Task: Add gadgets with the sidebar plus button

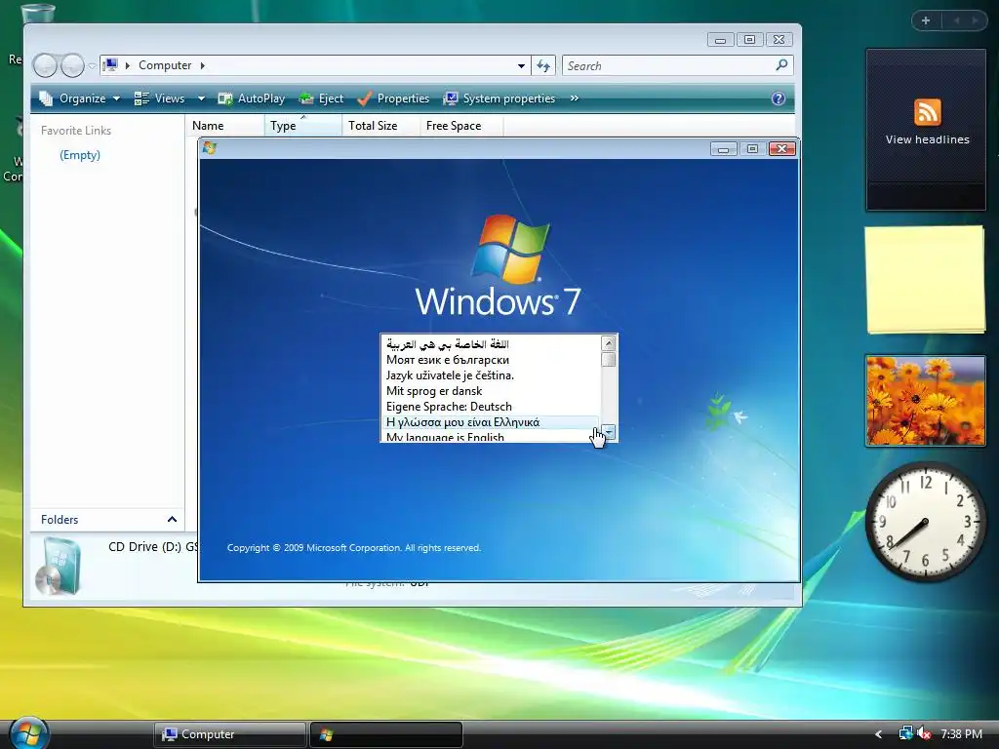Action: click(x=926, y=20)
